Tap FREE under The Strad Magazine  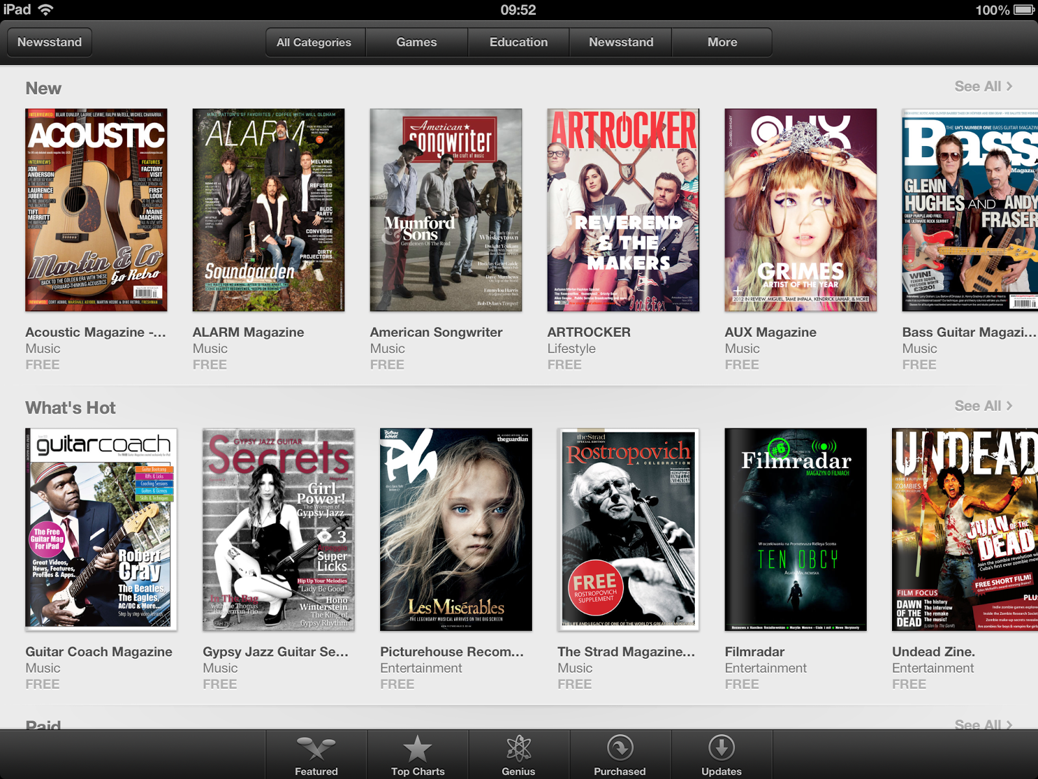575,684
